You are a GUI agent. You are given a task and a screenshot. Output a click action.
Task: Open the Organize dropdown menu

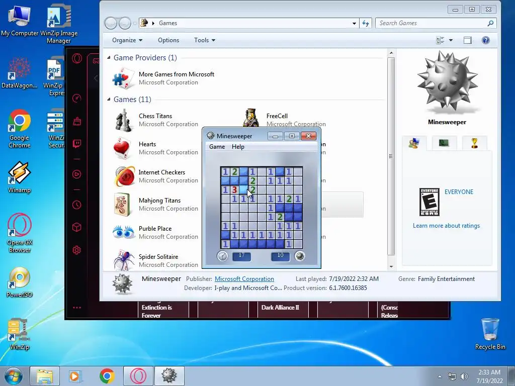coord(127,40)
